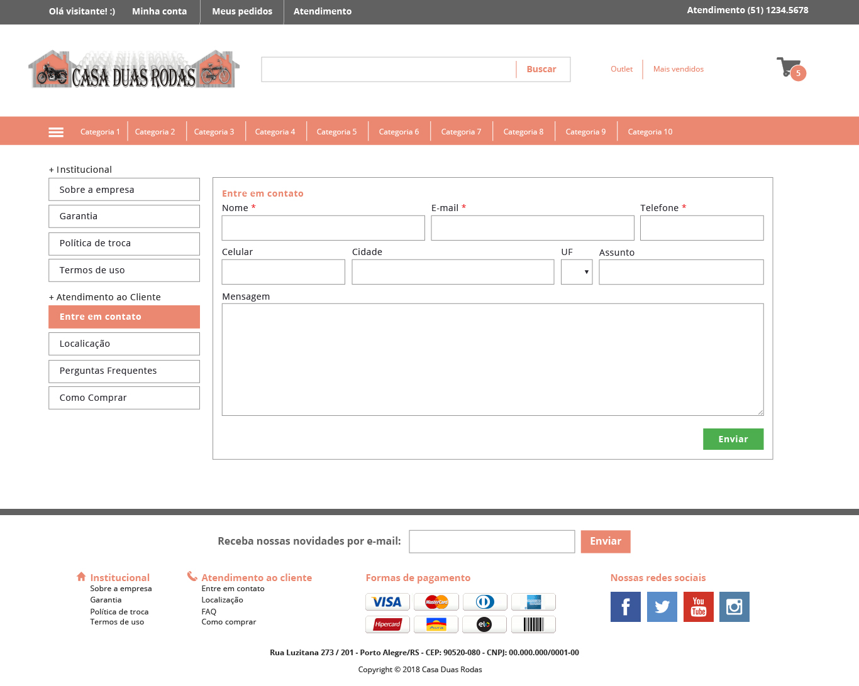Click the Buscar search button
This screenshot has height=686, width=859.
point(541,70)
